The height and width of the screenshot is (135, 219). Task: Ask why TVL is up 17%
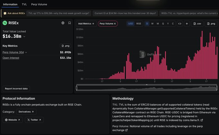pyautogui.click(x=59, y=13)
